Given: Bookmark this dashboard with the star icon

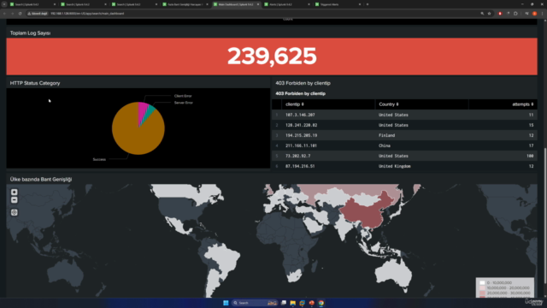Looking at the screenshot, I should [x=489, y=14].
